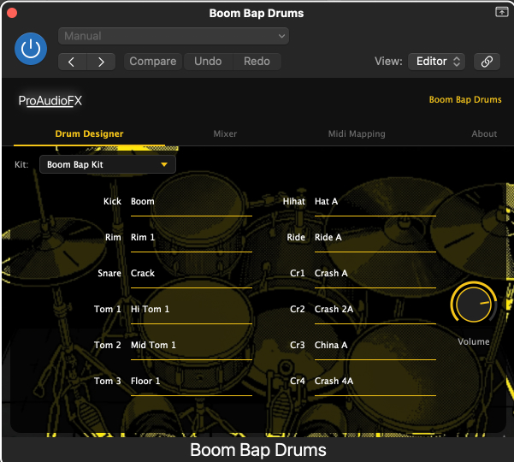
Task: Click the View: label
Action: pyautogui.click(x=388, y=62)
